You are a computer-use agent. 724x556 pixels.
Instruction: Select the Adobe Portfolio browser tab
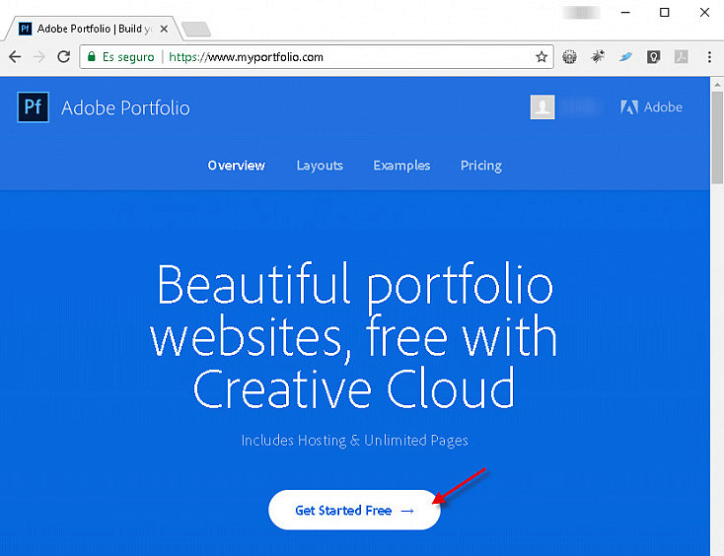(93, 29)
